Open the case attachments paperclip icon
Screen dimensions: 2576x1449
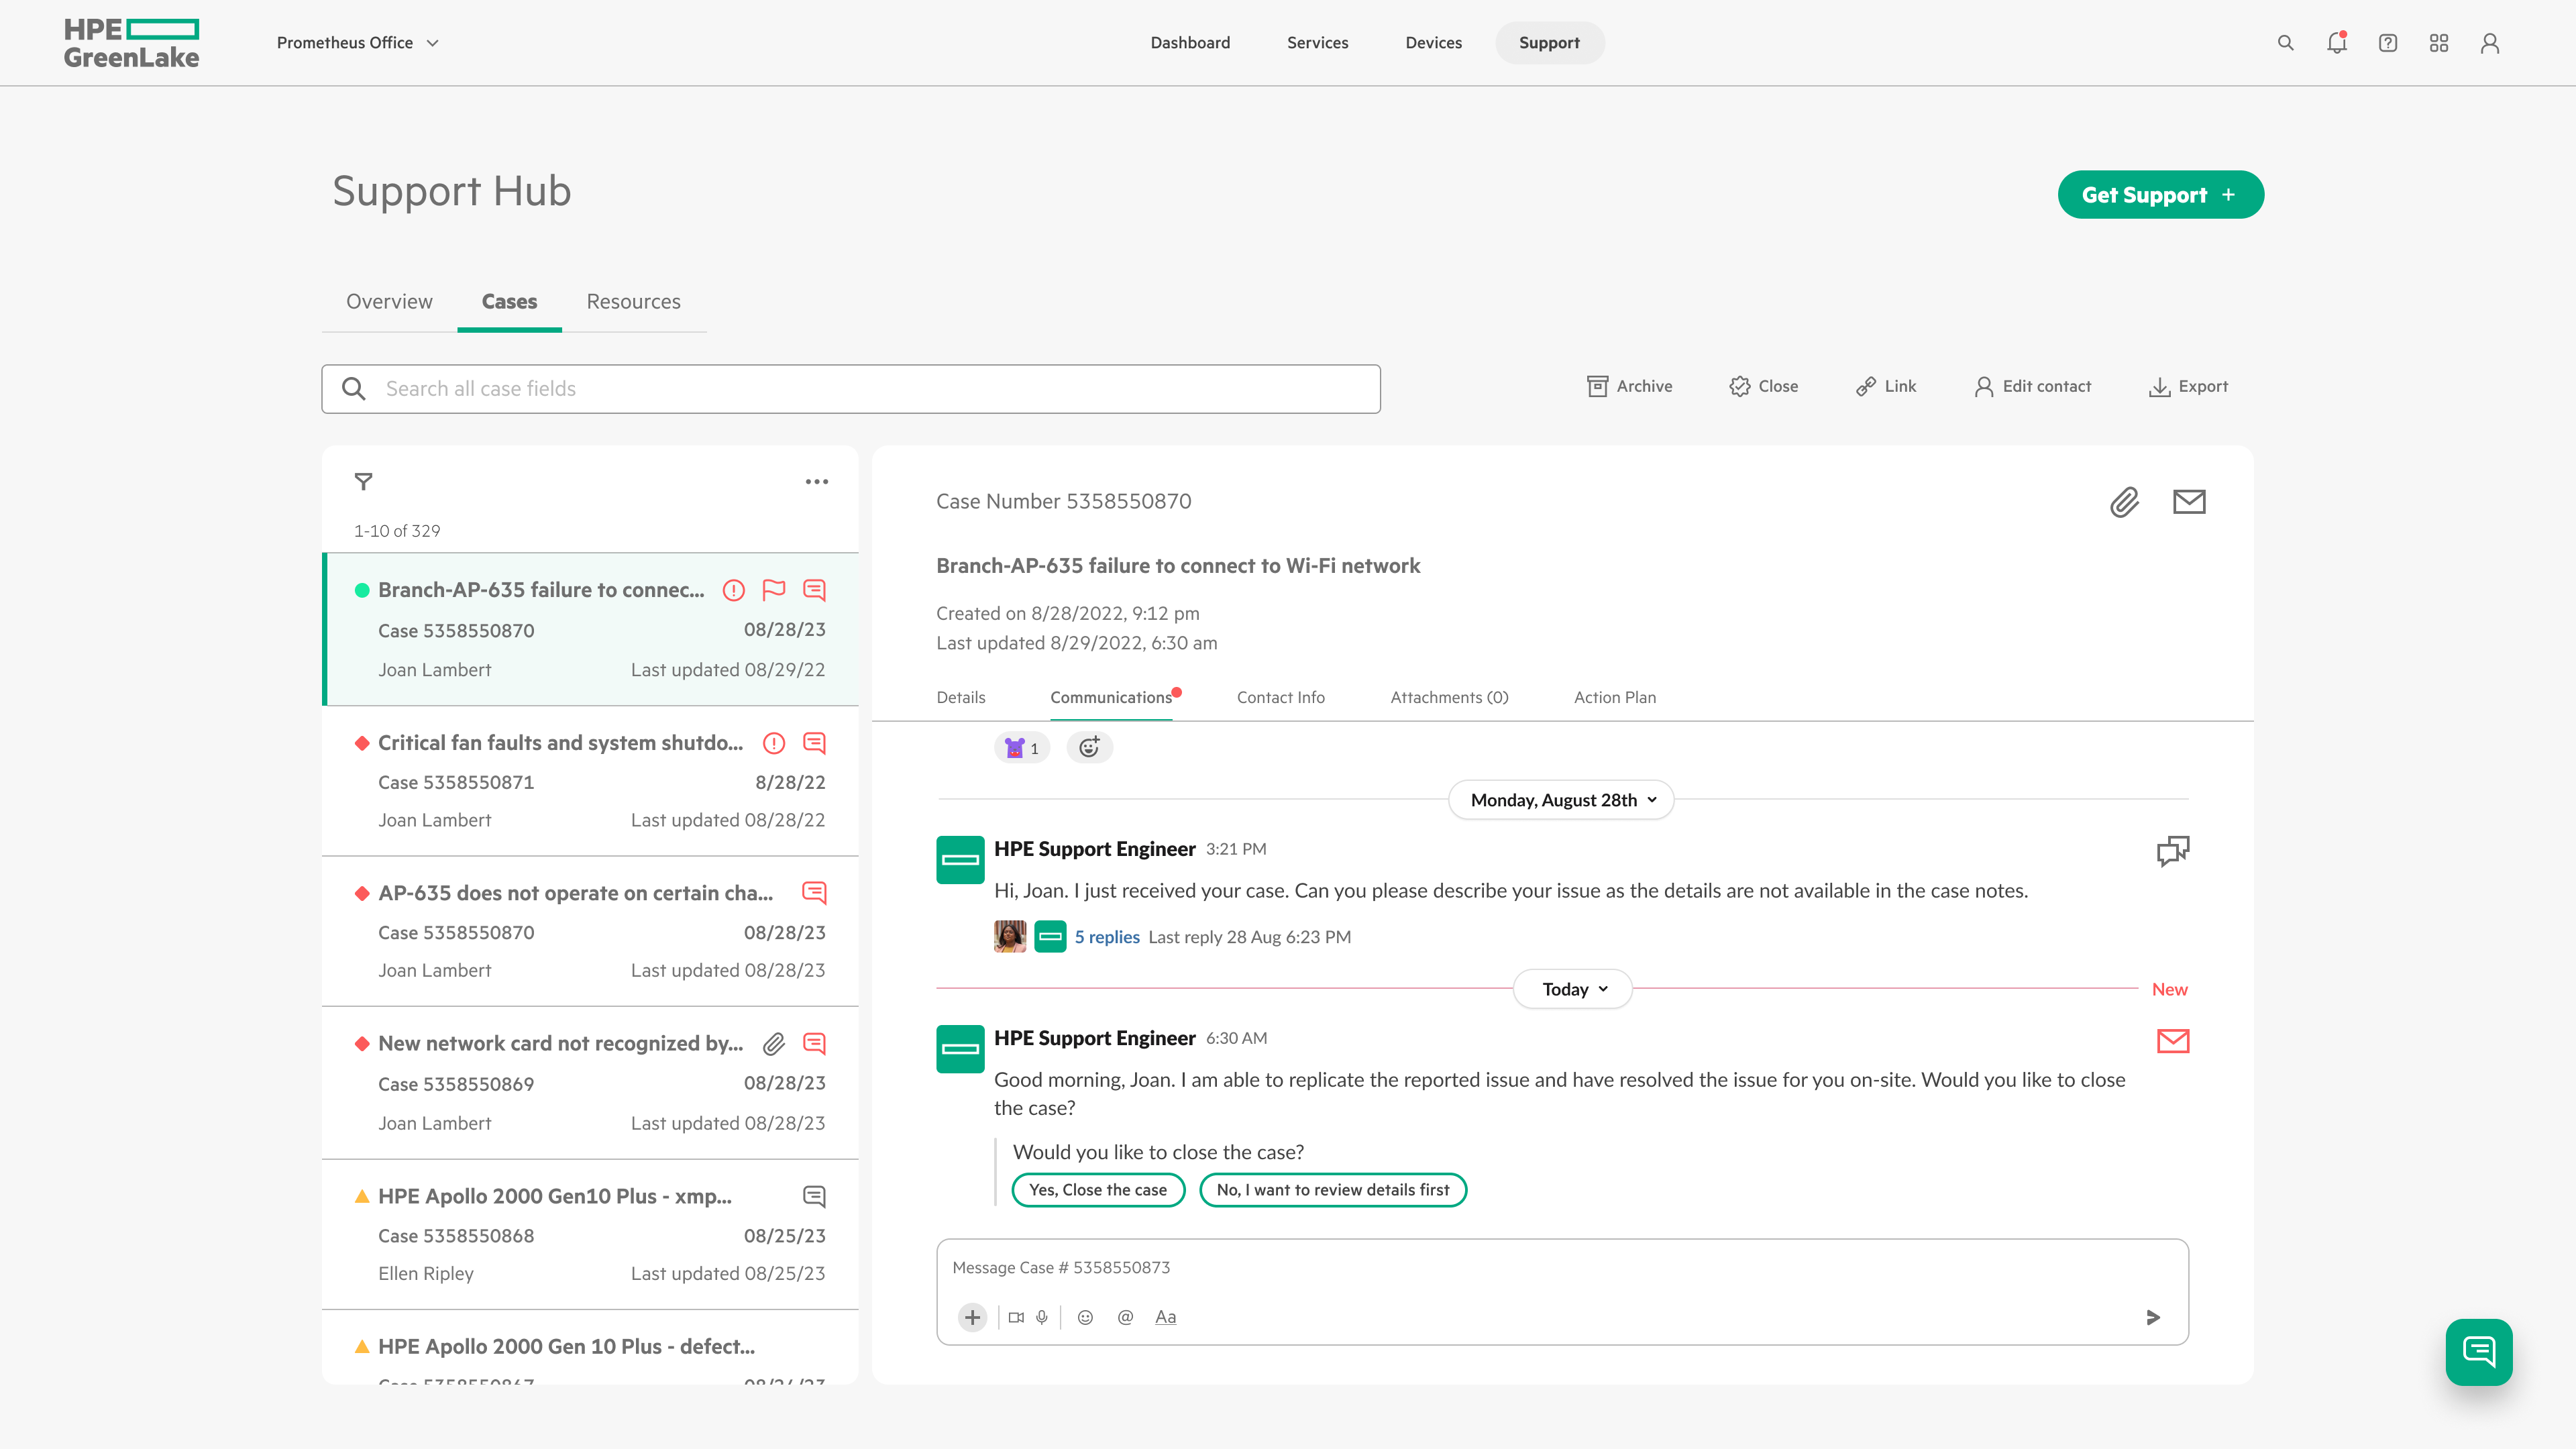2124,503
